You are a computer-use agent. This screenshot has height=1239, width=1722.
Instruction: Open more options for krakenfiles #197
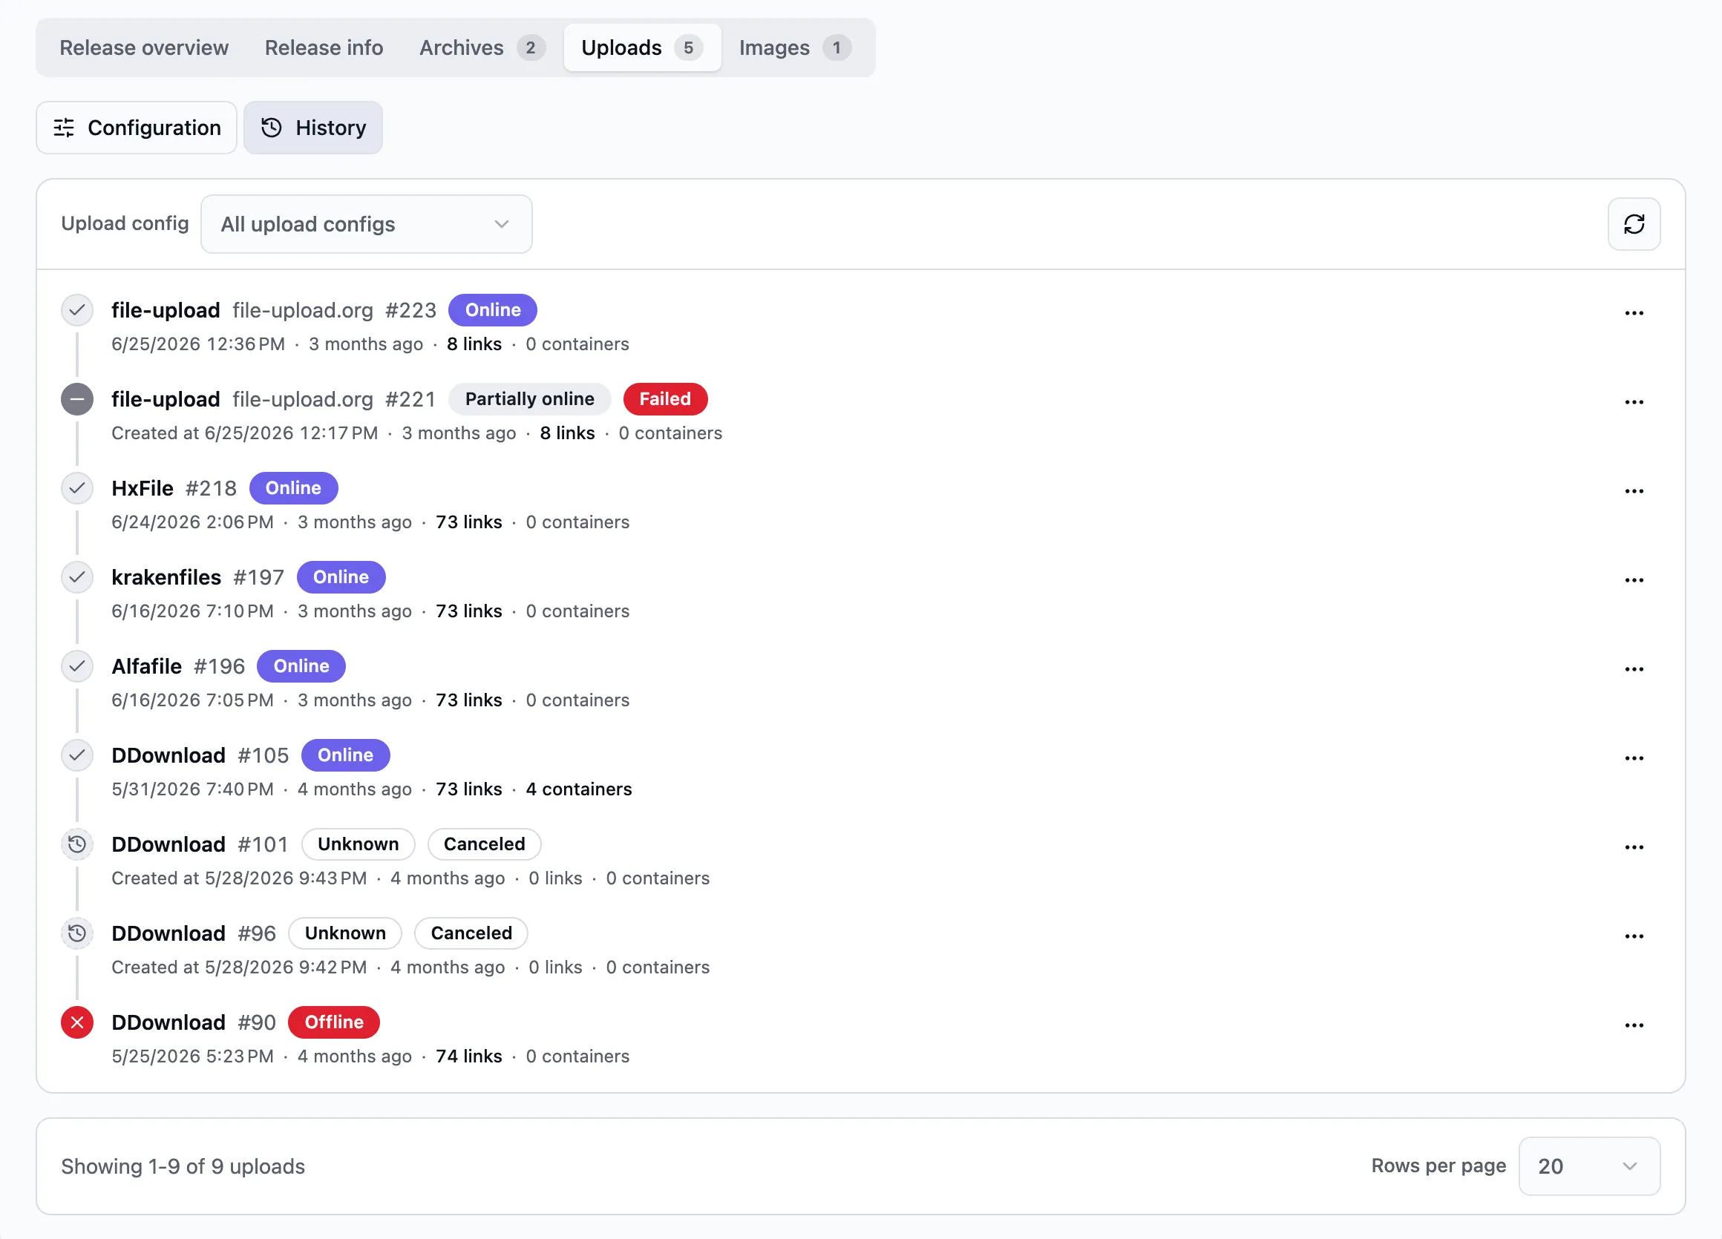point(1634,579)
